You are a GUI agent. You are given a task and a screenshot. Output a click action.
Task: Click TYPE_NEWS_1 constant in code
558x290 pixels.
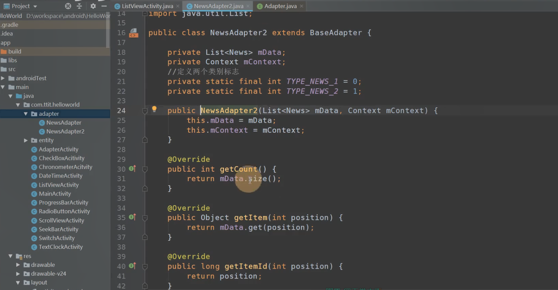[x=312, y=82]
